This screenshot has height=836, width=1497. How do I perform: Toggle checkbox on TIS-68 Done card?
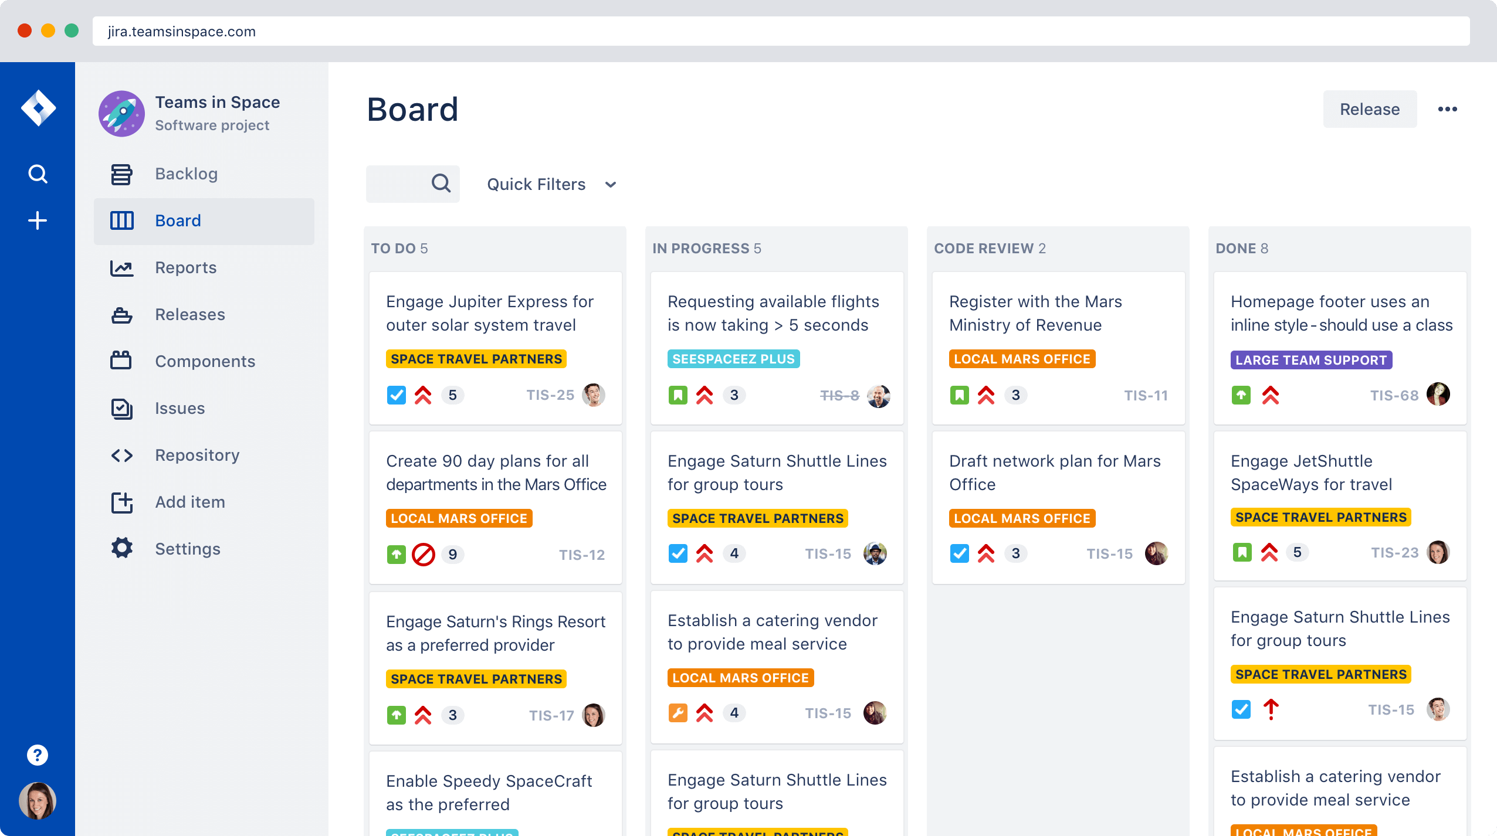[x=1241, y=393]
